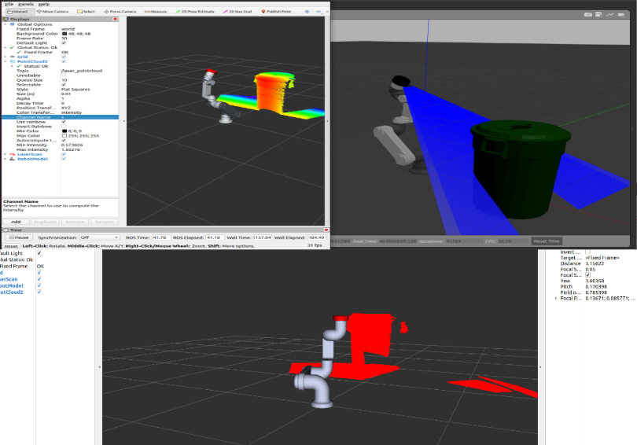The width and height of the screenshot is (637, 445).
Task: Click the Grid display icon
Action: [12, 57]
